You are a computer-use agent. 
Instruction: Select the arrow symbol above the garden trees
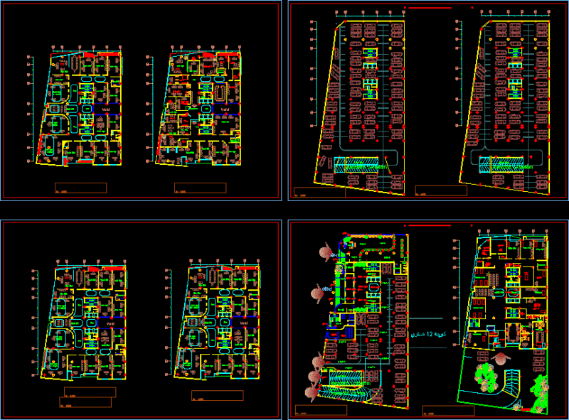(501, 358)
